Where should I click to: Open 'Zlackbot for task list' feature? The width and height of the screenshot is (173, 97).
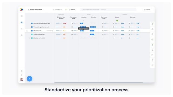point(39,38)
